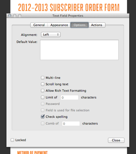Enable Allow Rich Text Formatting
136x154 pixels.
tap(43, 91)
